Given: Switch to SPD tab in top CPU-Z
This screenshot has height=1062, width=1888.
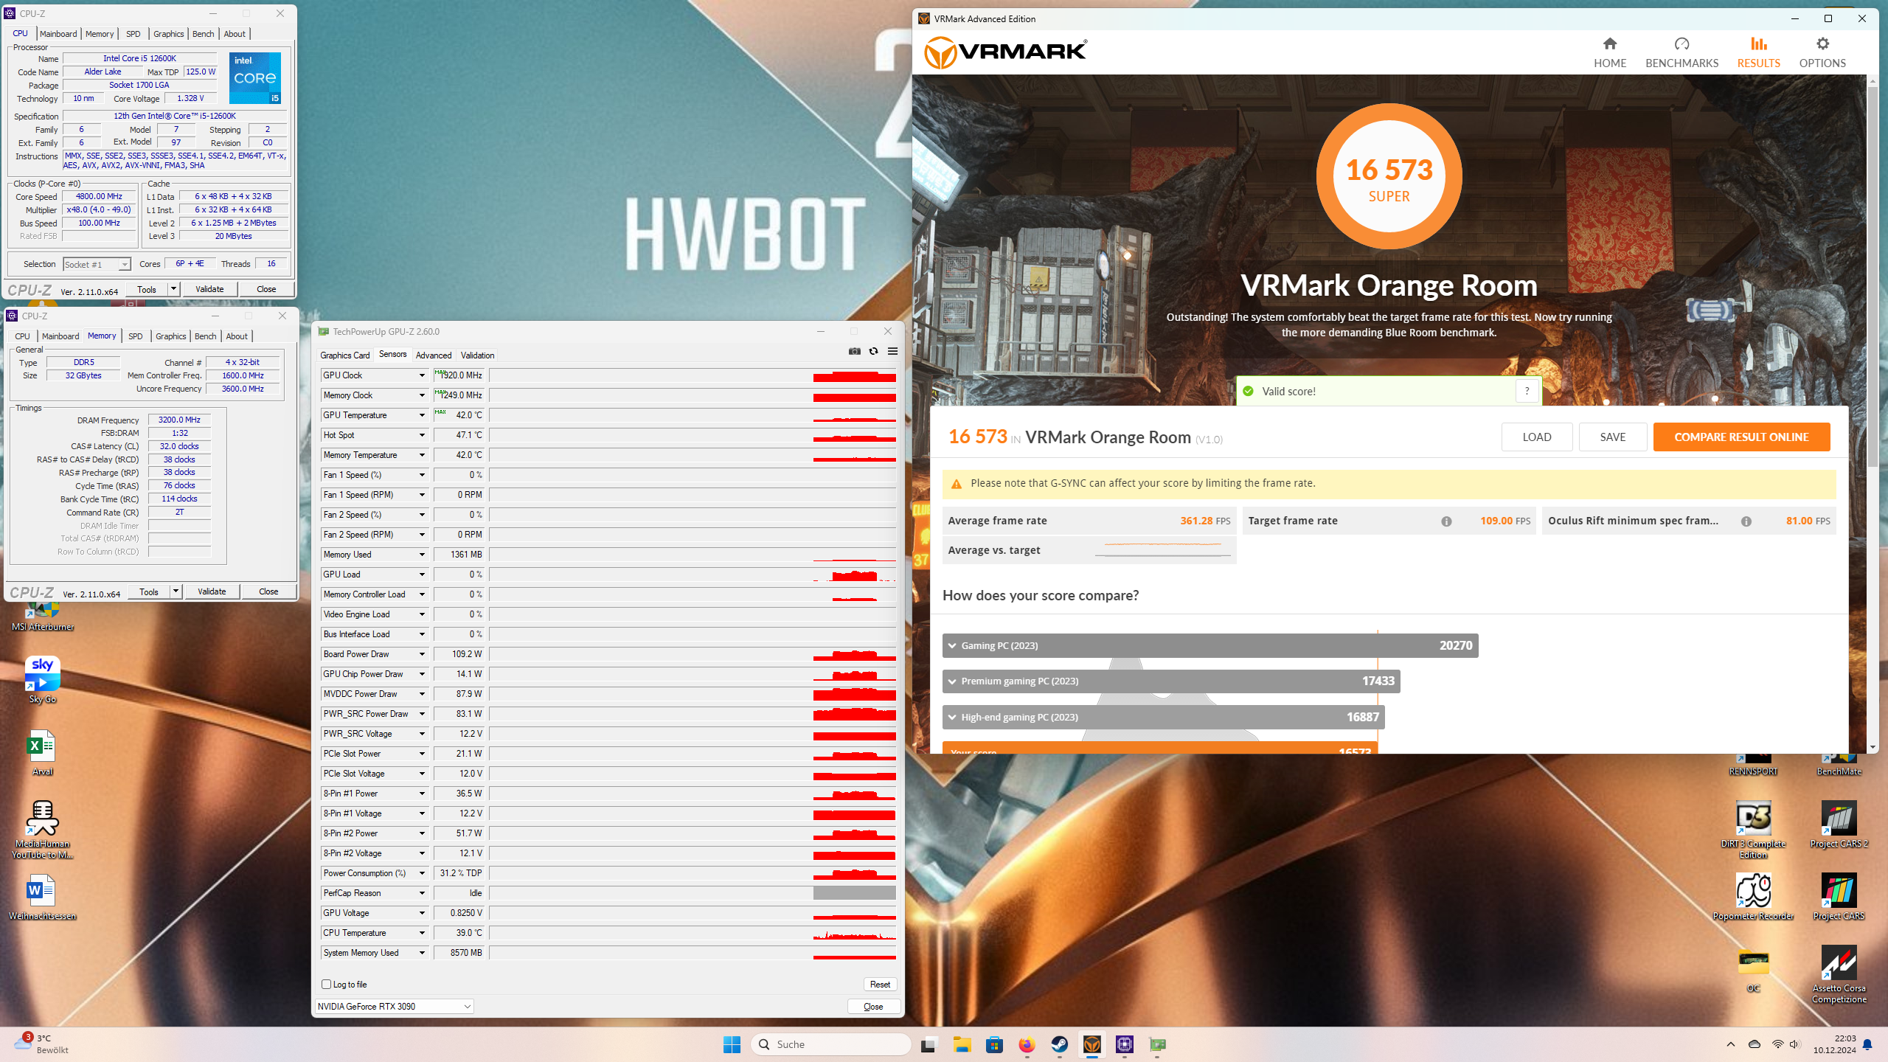Looking at the screenshot, I should (x=133, y=34).
